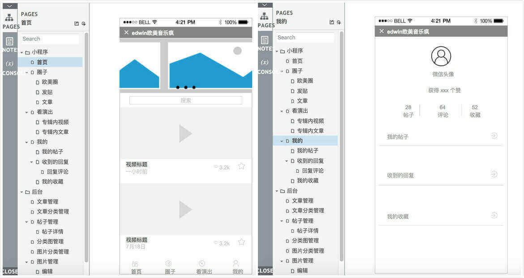Collapse 收到的回复 node in the 我的 pages panel

click(287, 161)
